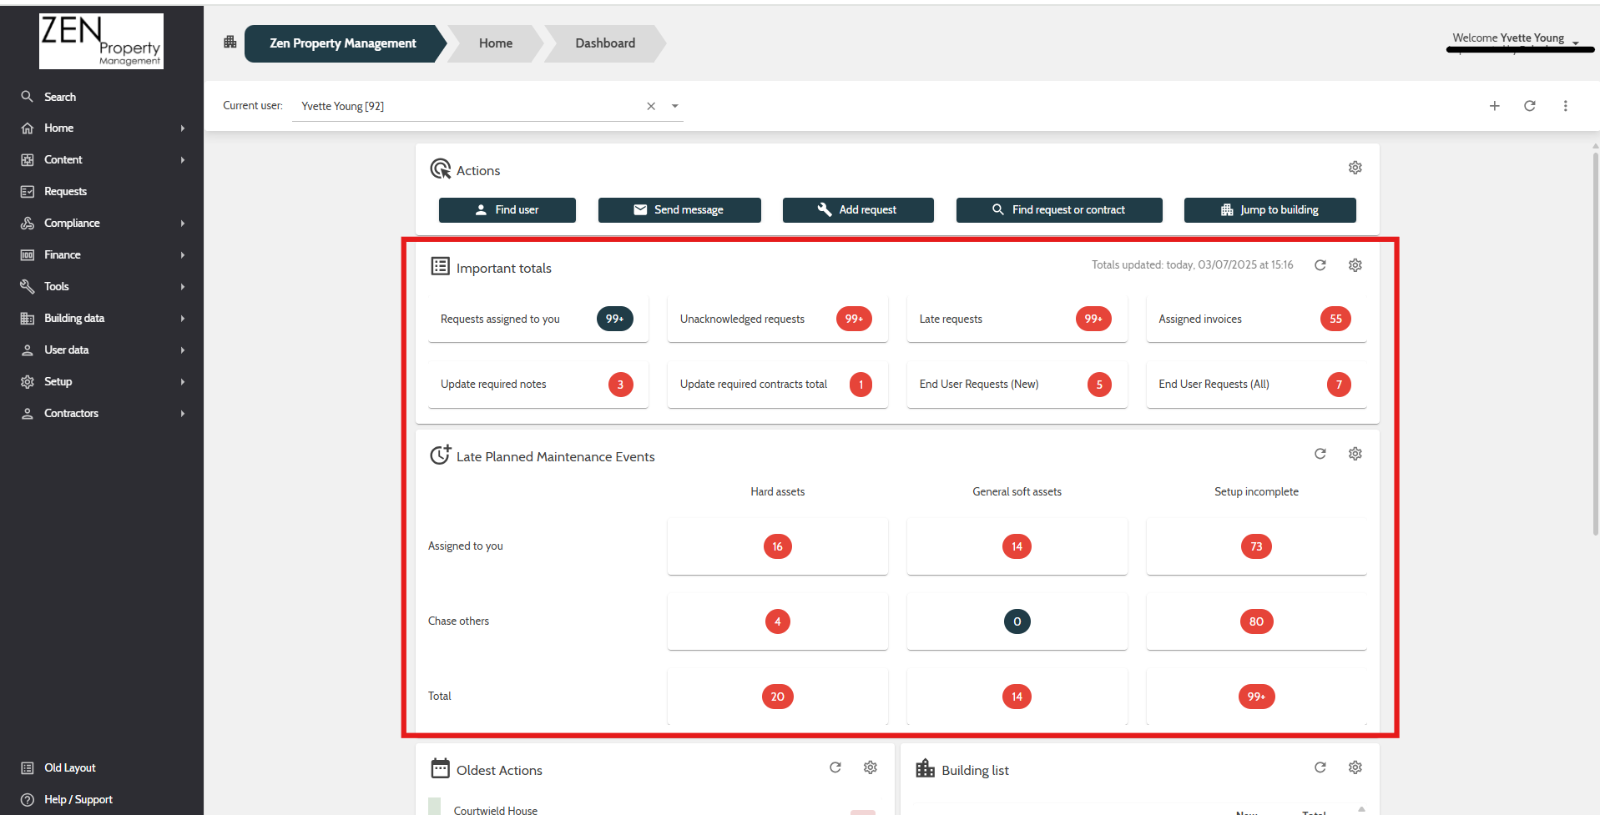Open the three-dot more options menu
1600x815 pixels.
1566,106
